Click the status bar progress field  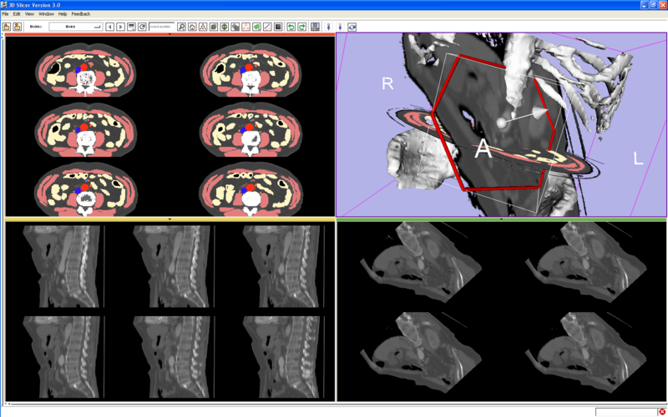coord(626,411)
